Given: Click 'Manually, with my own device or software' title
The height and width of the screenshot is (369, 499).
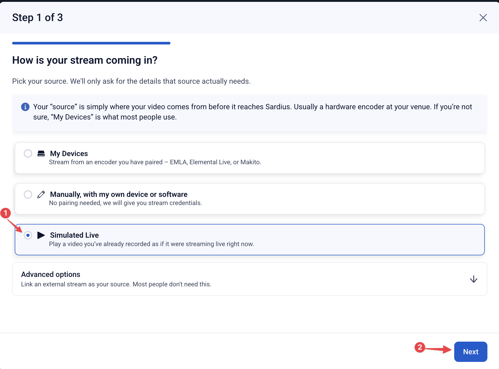Looking at the screenshot, I should pyautogui.click(x=119, y=194).
